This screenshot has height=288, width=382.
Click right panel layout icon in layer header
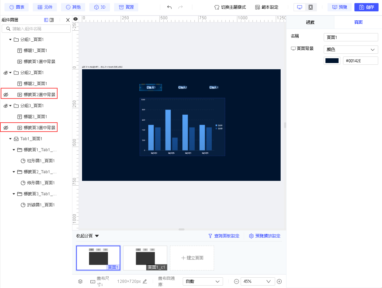pos(52,20)
